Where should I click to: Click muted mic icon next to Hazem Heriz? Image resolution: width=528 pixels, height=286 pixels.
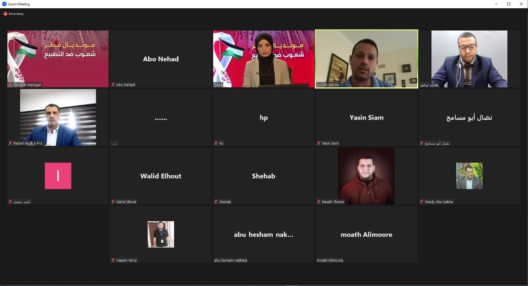pyautogui.click(x=113, y=260)
